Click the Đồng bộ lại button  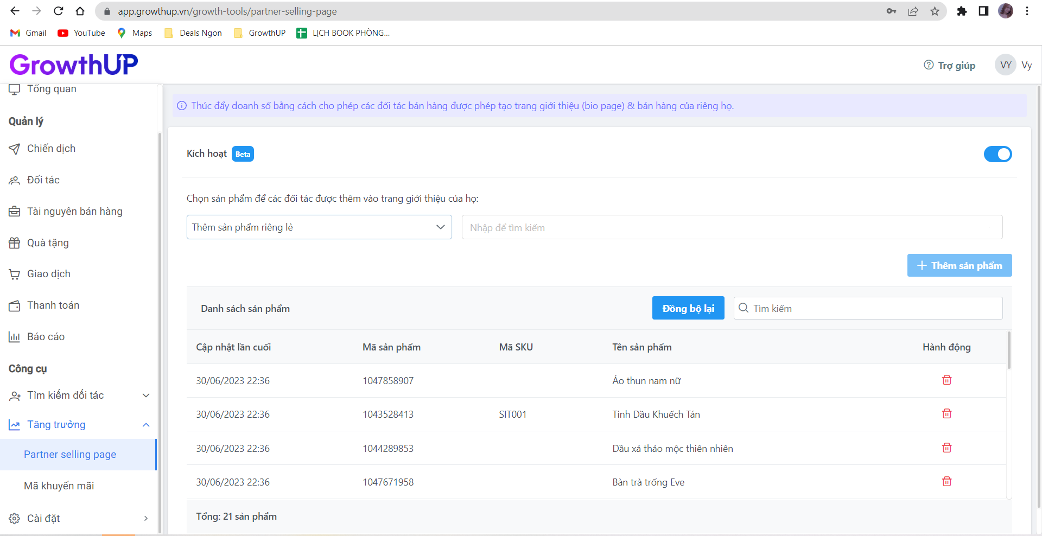tap(688, 309)
